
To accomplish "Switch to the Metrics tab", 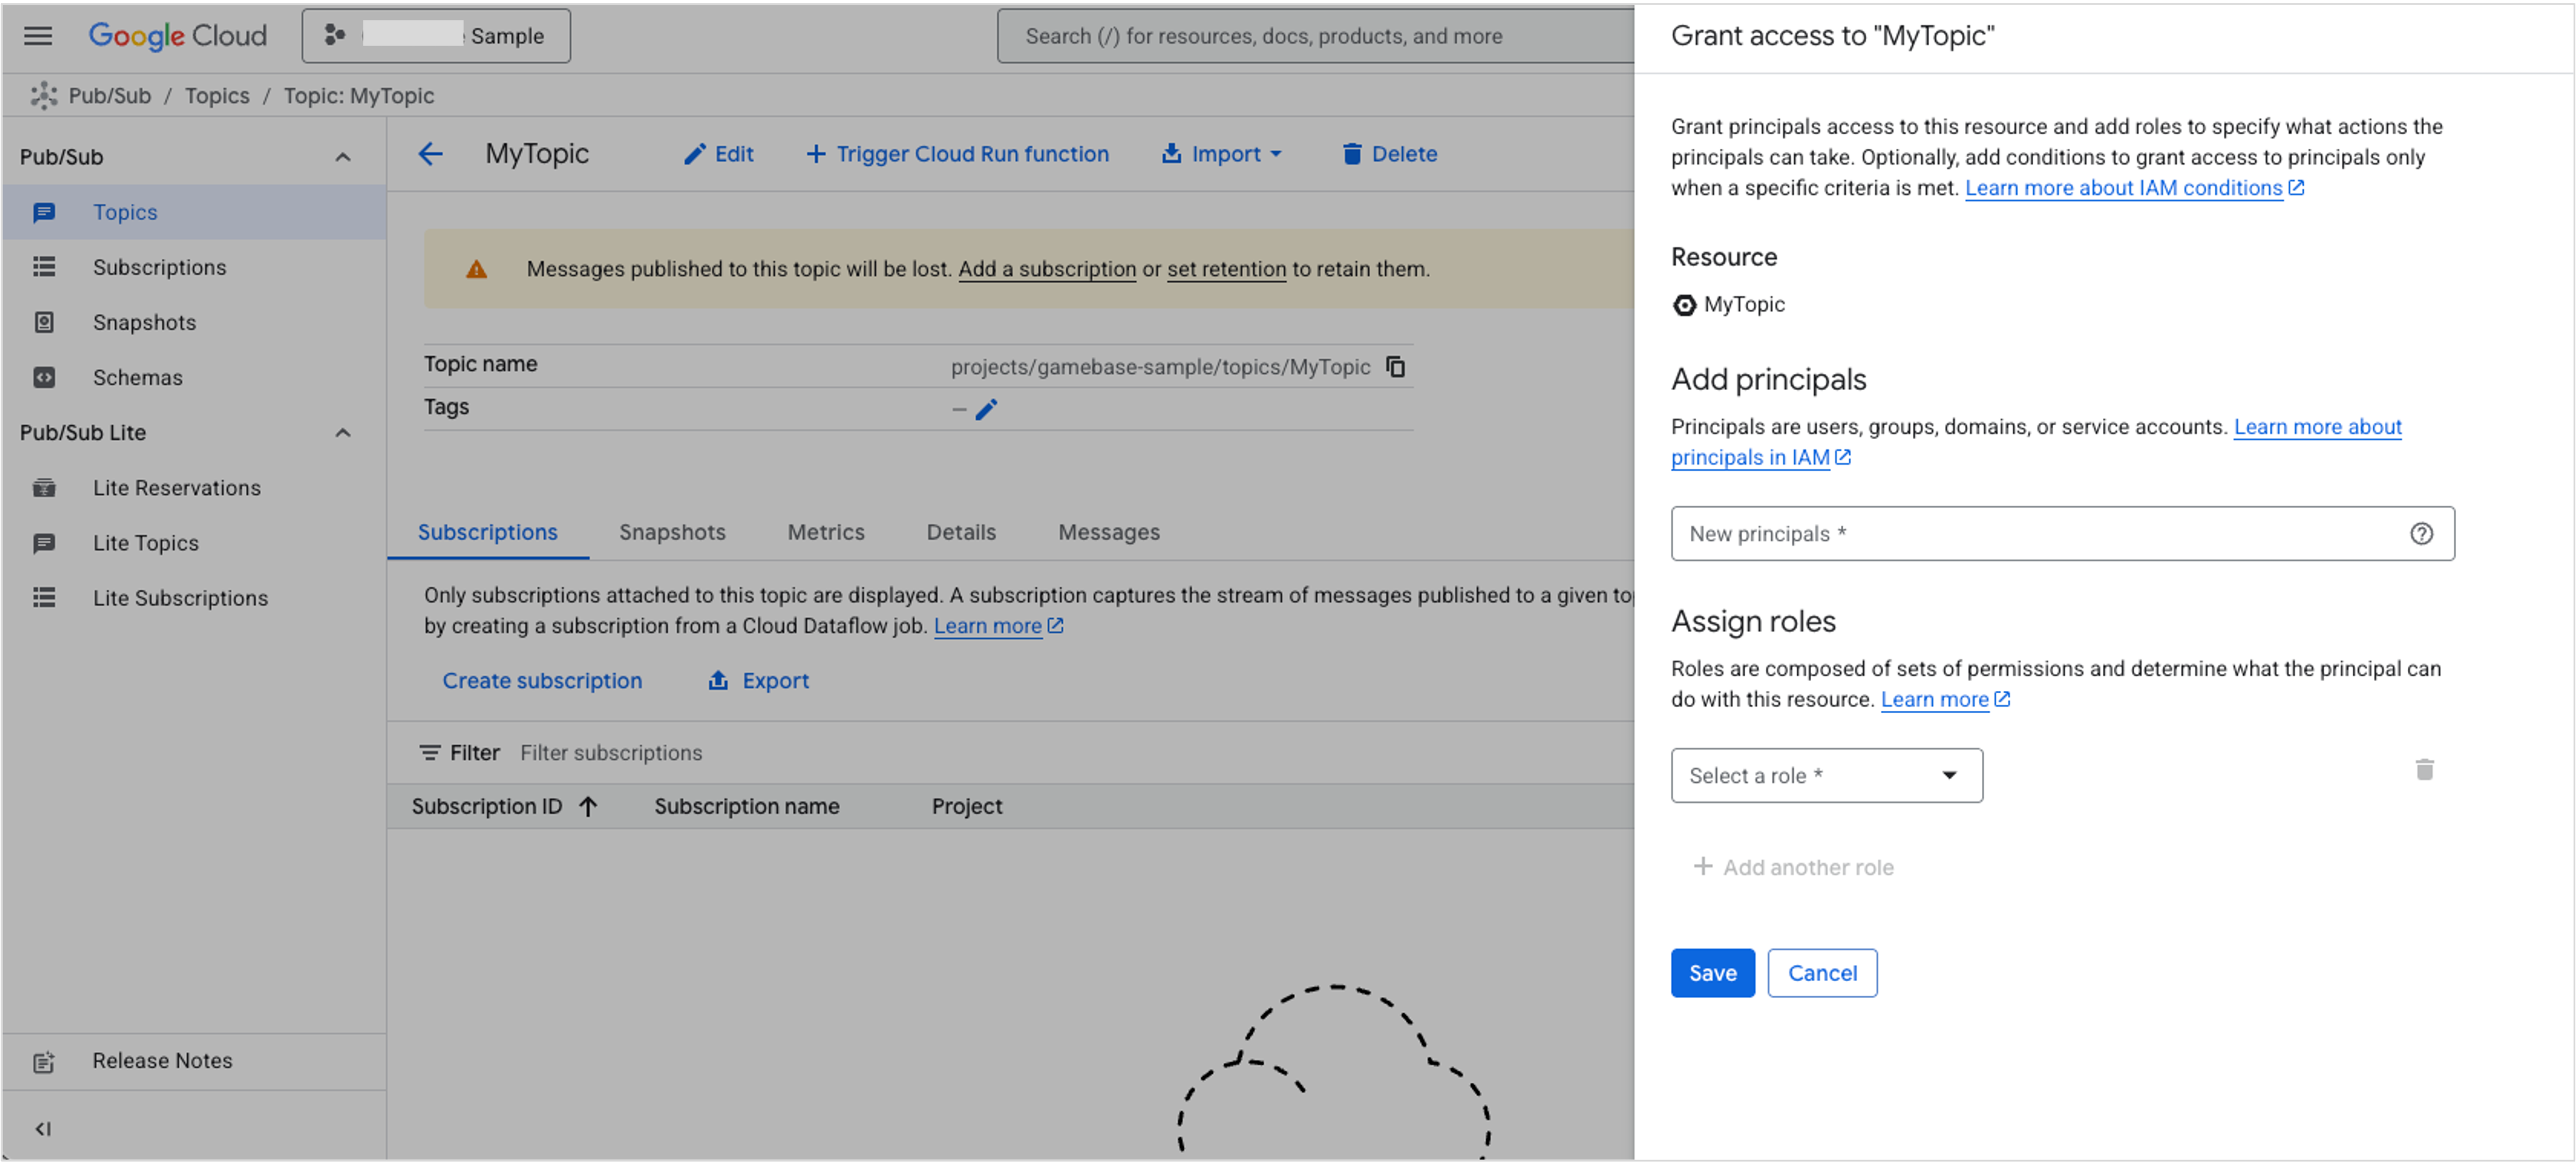I will coord(826,532).
